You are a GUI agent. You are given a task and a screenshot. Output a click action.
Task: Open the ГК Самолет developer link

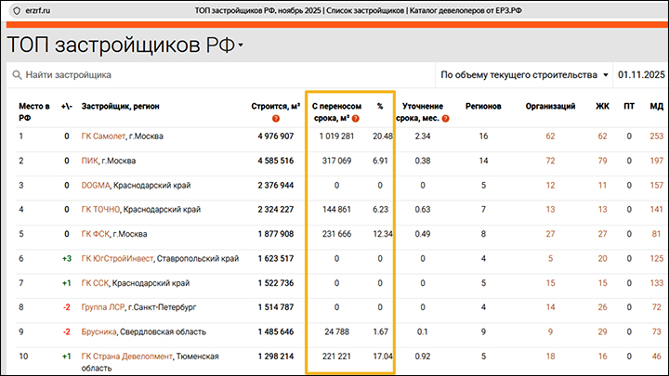103,136
